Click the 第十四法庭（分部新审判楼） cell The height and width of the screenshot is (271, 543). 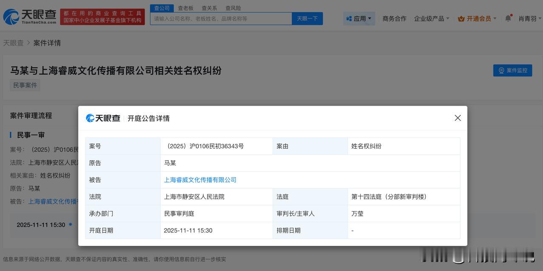click(404, 197)
